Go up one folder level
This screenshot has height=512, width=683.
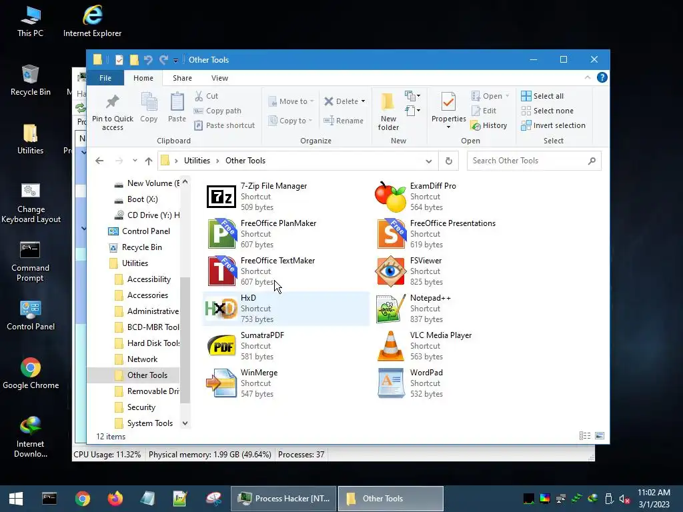coord(149,161)
